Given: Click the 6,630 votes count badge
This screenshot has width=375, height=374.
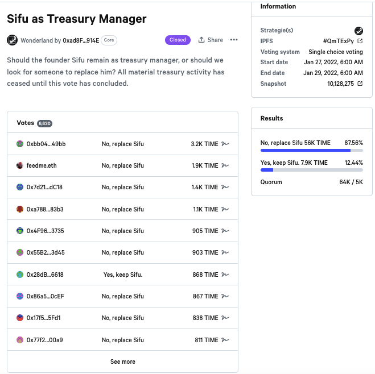Looking at the screenshot, I should (44, 123).
